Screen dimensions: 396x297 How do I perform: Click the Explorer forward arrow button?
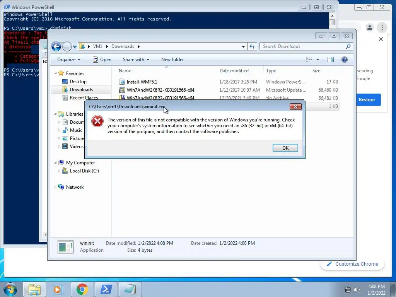pos(67,46)
